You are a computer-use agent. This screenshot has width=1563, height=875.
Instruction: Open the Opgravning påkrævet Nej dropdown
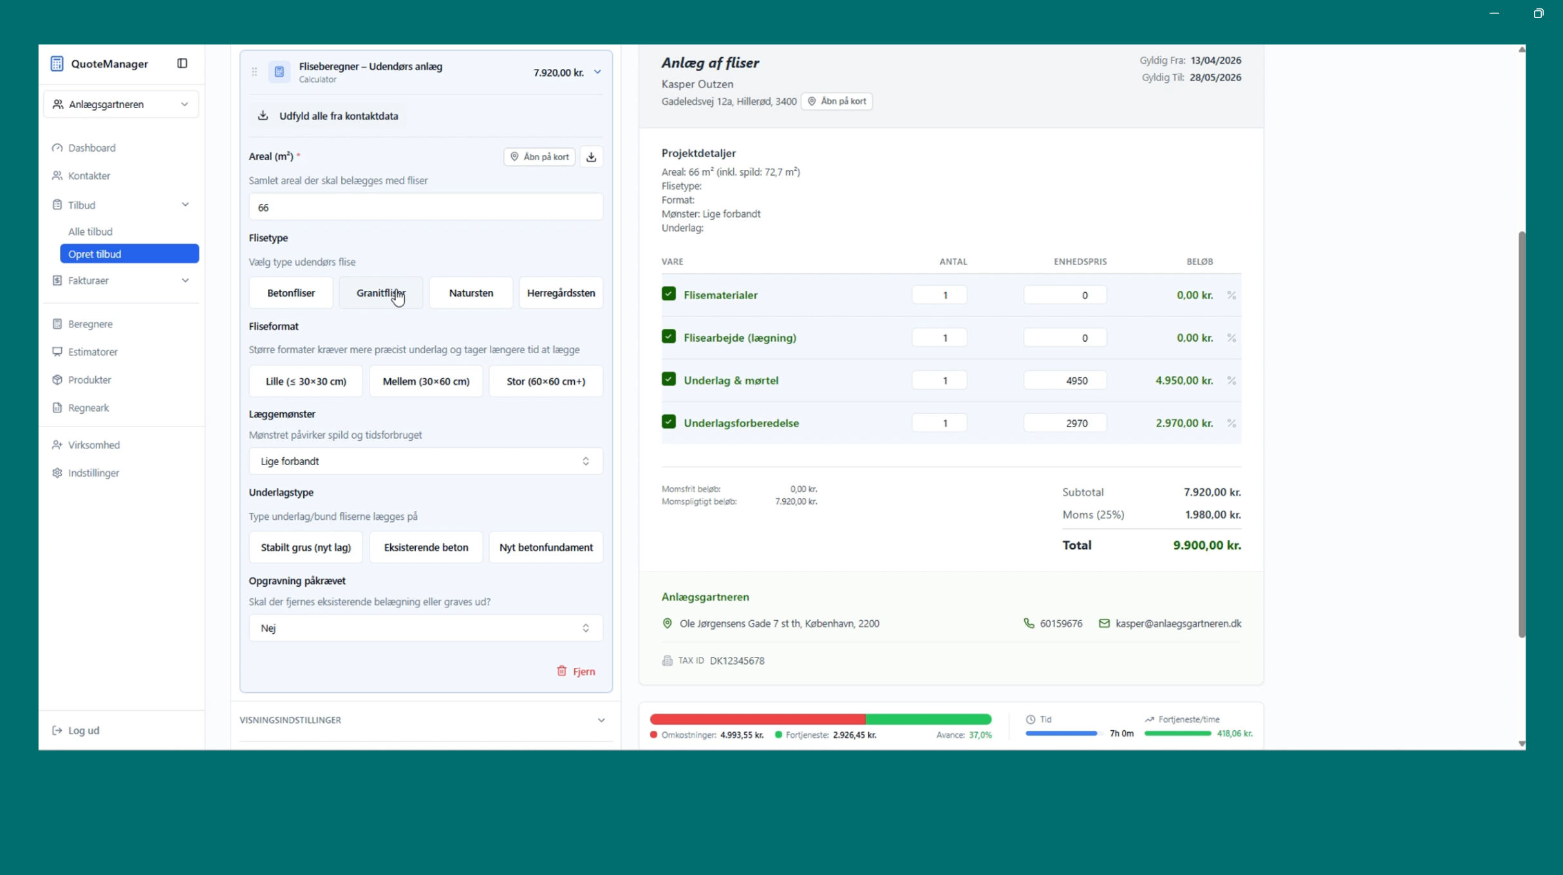pos(425,628)
